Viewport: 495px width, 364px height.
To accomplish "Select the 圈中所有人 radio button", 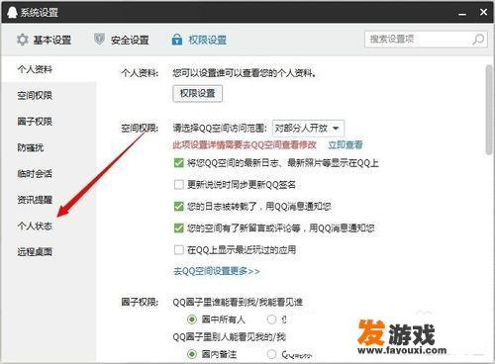I will tap(192, 319).
